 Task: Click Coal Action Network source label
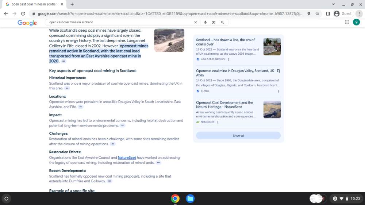pos(213,59)
